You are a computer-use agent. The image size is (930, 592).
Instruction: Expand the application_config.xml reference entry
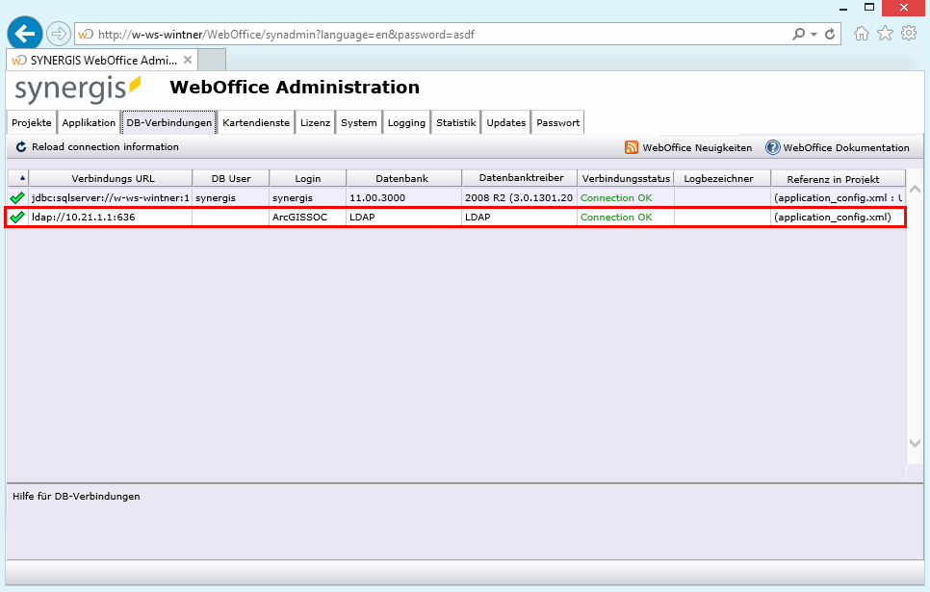(835, 217)
